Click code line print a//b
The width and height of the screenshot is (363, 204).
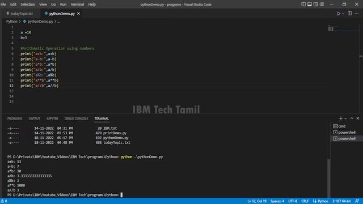pyautogui.click(x=39, y=86)
